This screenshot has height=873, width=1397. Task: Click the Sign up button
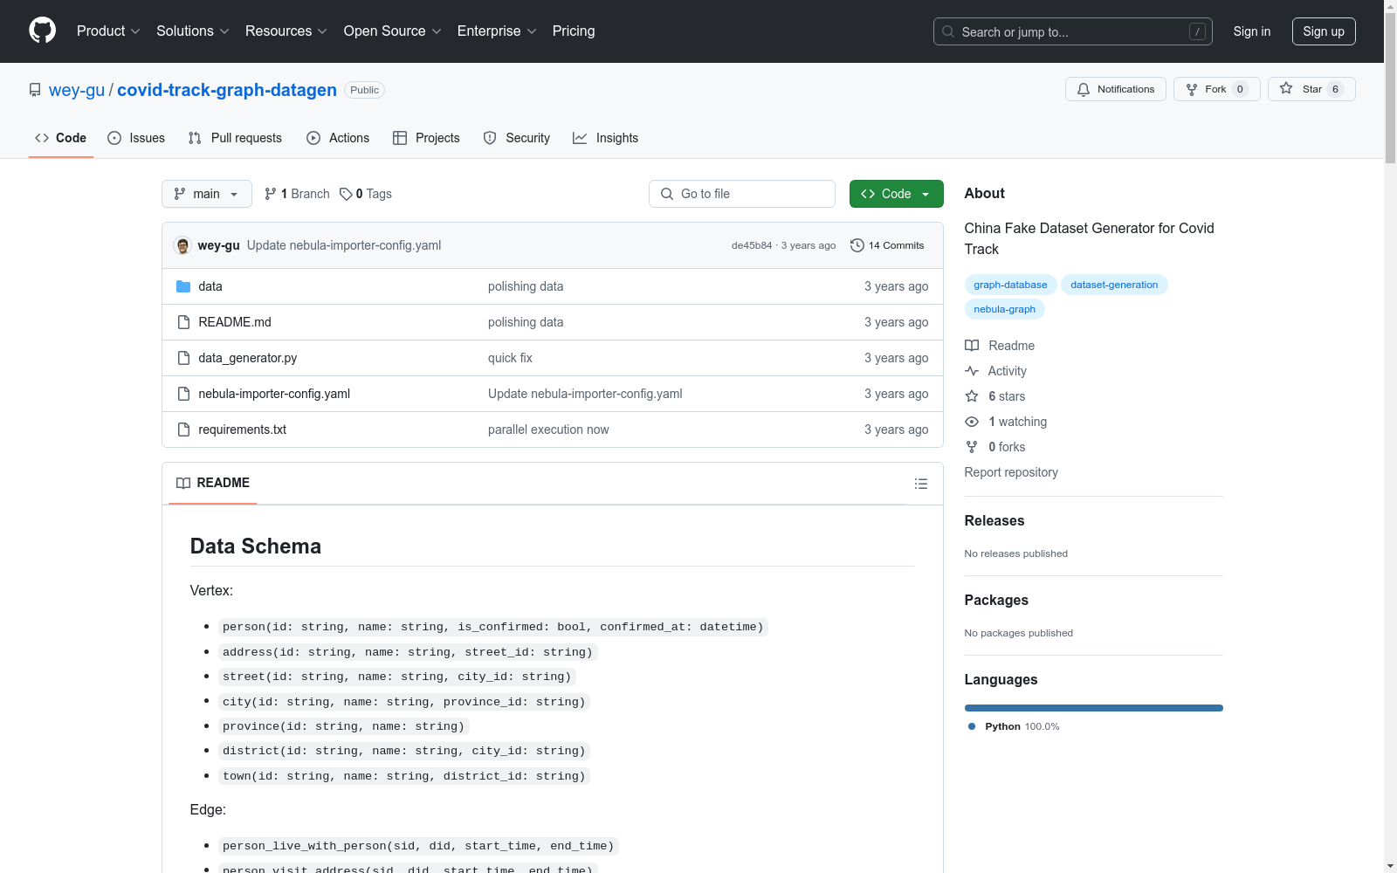coord(1324,31)
